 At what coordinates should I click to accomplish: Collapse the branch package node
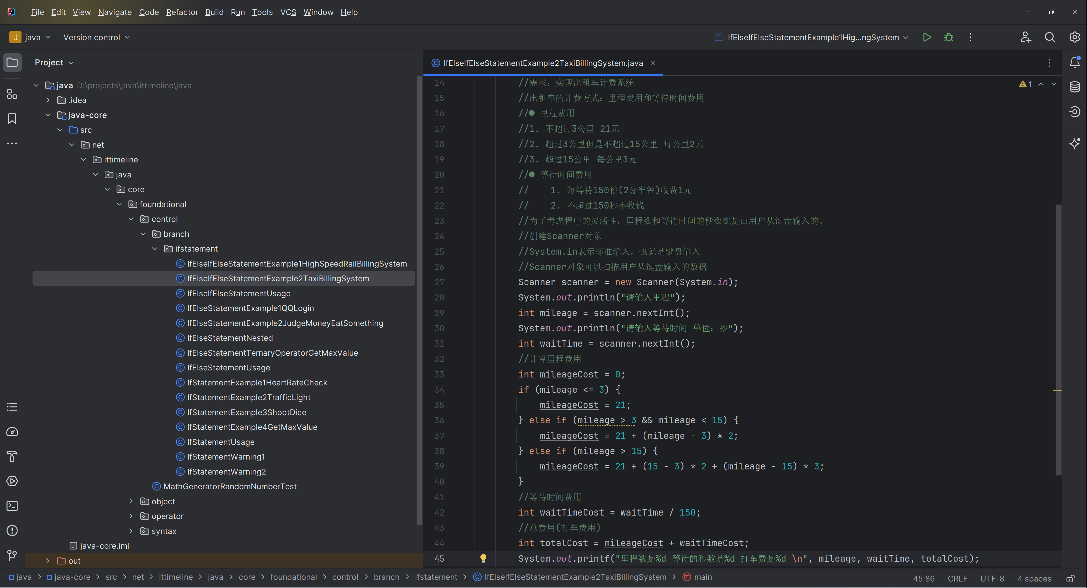143,234
